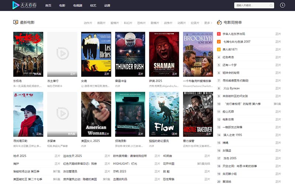
Task: Open the Les Biches movie poster
Action: pos(96,54)
